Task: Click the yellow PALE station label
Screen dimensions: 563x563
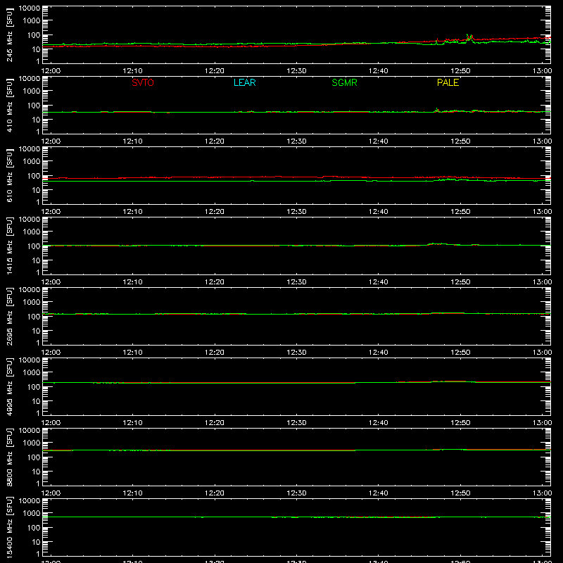Action: [448, 82]
